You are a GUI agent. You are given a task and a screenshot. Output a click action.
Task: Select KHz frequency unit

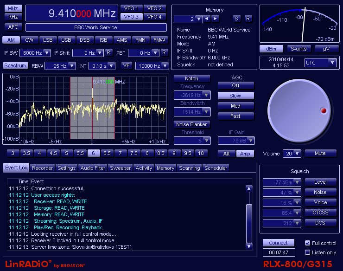tap(13, 17)
